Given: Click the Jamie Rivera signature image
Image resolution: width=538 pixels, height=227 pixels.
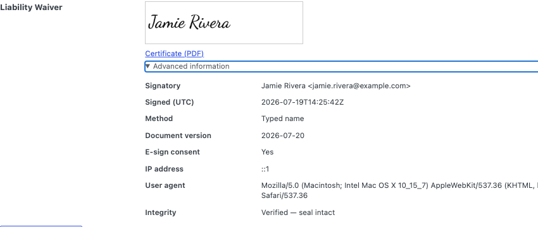Looking at the screenshot, I should click(x=223, y=23).
